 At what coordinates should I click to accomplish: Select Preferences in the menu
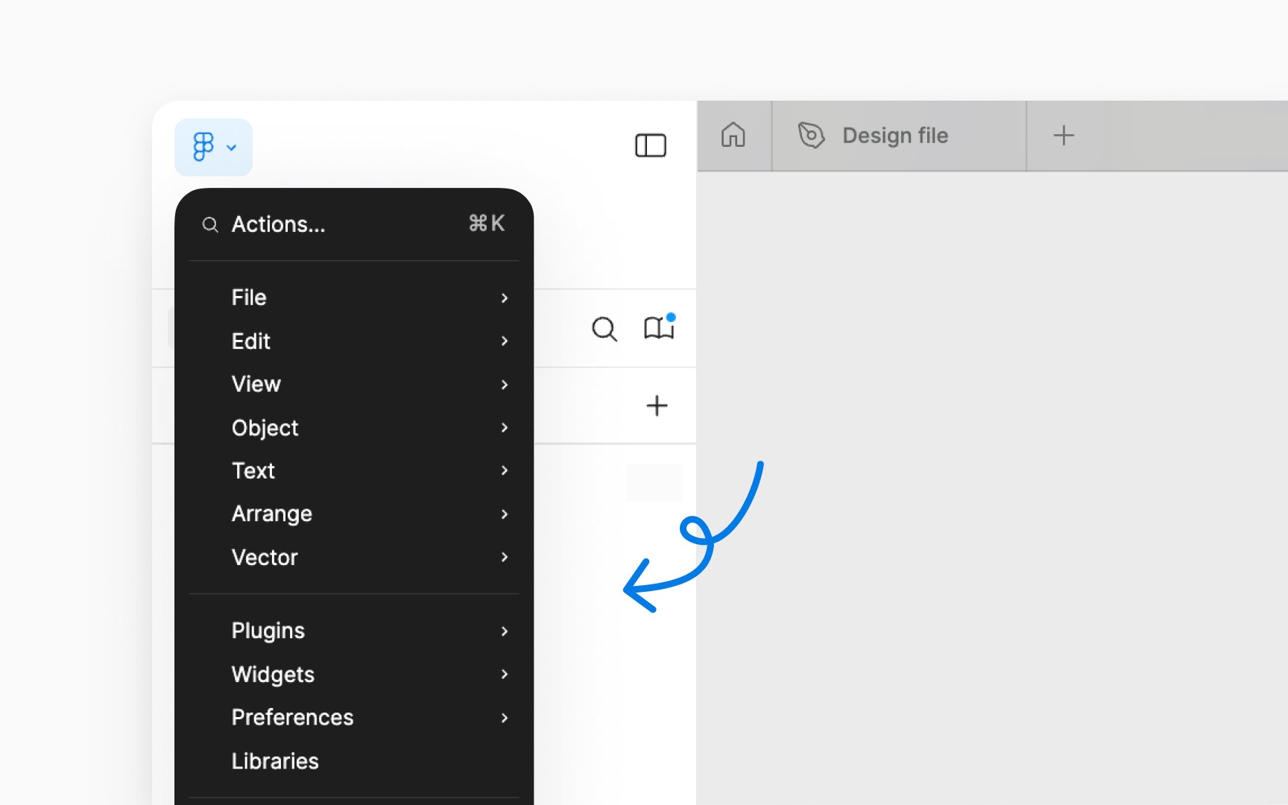tap(354, 717)
